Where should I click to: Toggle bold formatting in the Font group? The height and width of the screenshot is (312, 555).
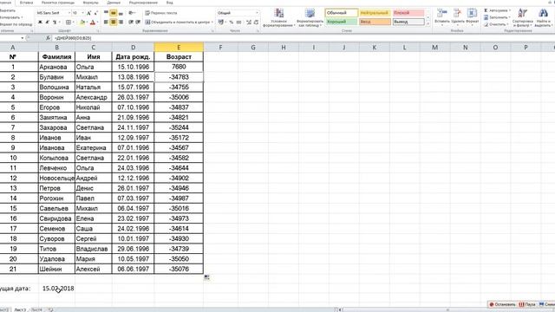pos(40,23)
